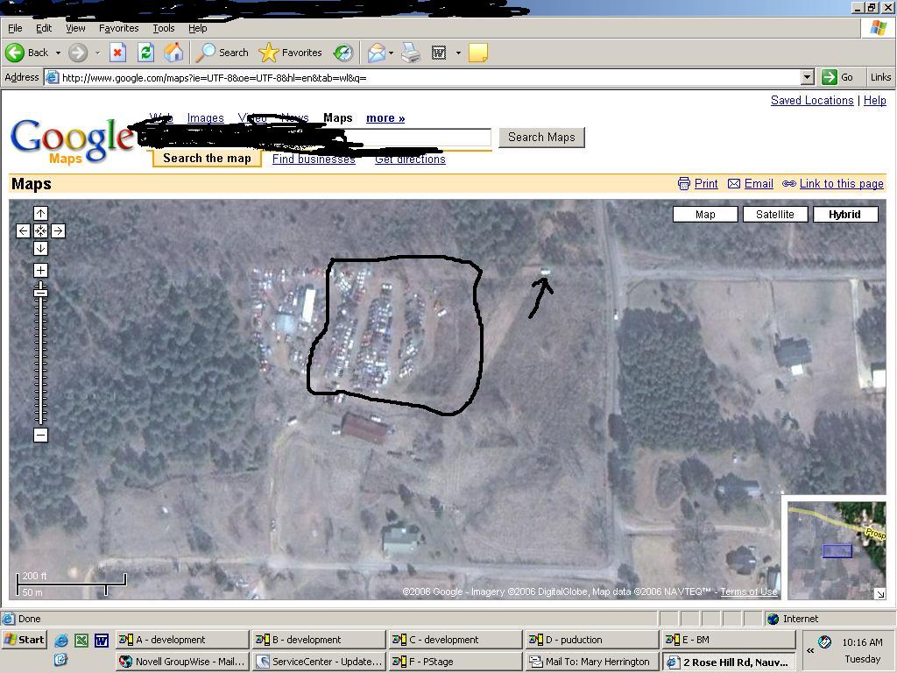Click the Mail envelope icon
Image resolution: width=897 pixels, height=673 pixels.
point(377,53)
